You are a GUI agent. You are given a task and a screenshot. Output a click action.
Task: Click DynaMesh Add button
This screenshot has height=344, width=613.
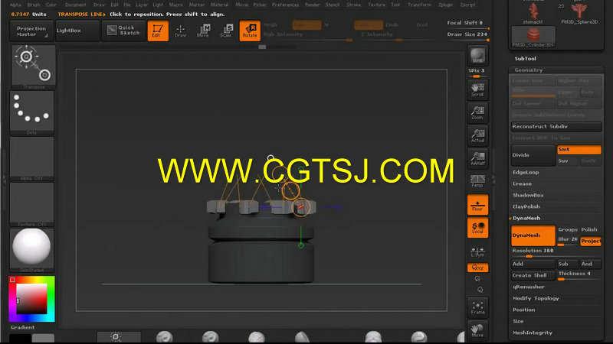[x=533, y=264]
